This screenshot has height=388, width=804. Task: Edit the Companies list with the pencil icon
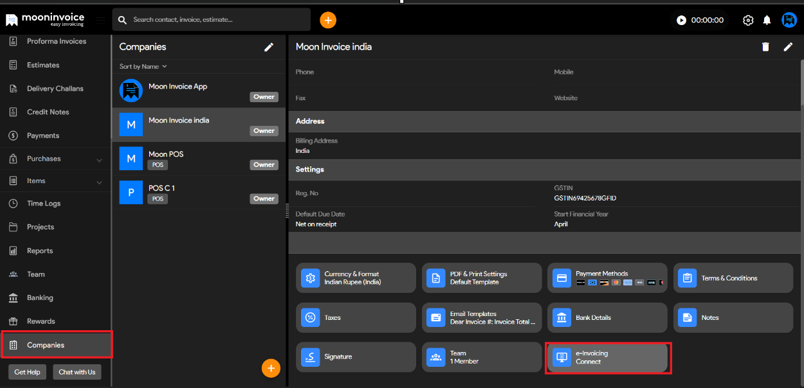(269, 47)
